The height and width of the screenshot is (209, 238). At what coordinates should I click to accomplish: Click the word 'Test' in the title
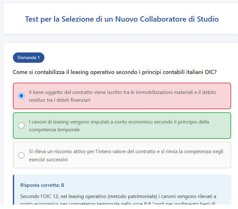(x=32, y=19)
